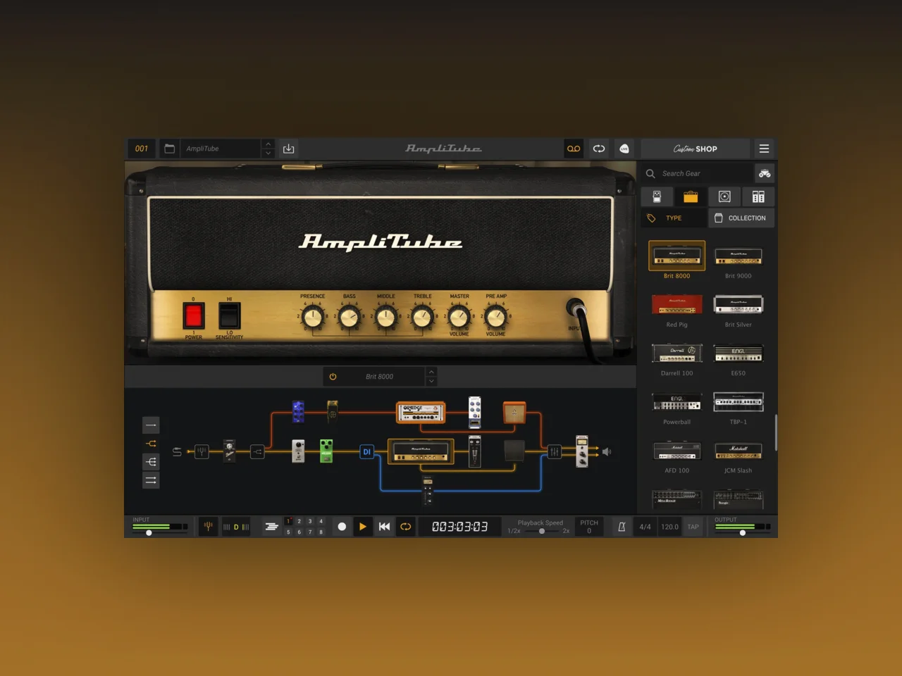Select the two-way split routing layout

[151, 444]
